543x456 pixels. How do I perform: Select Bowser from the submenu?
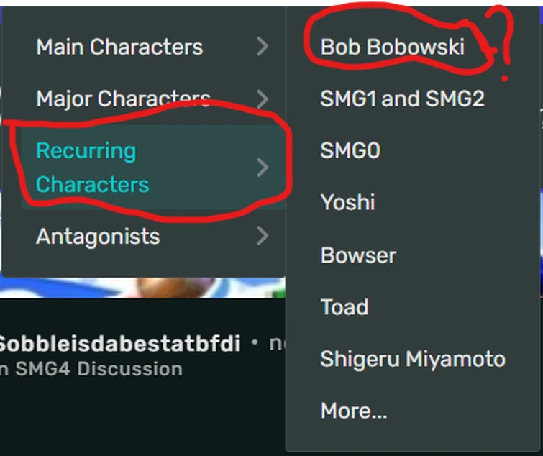(x=358, y=255)
